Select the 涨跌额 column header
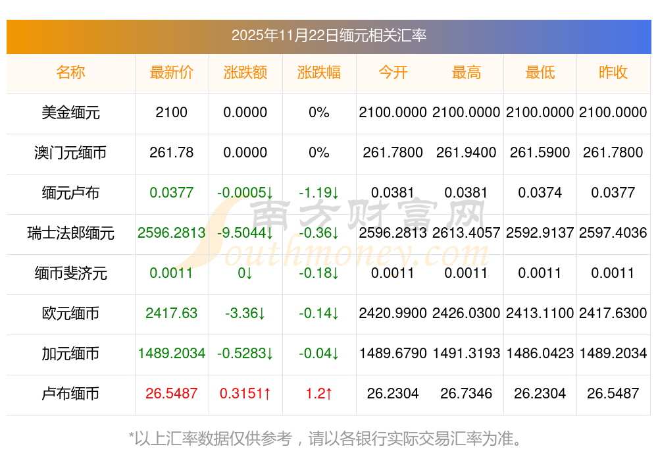This screenshot has height=459, width=658. point(245,72)
